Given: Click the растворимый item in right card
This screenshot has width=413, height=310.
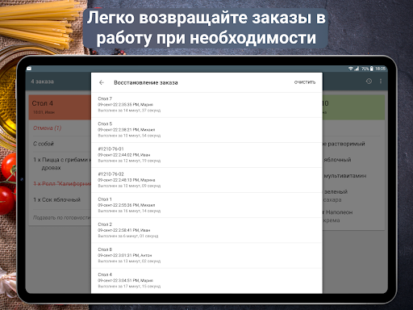Looking at the screenshot, I should [344, 144].
